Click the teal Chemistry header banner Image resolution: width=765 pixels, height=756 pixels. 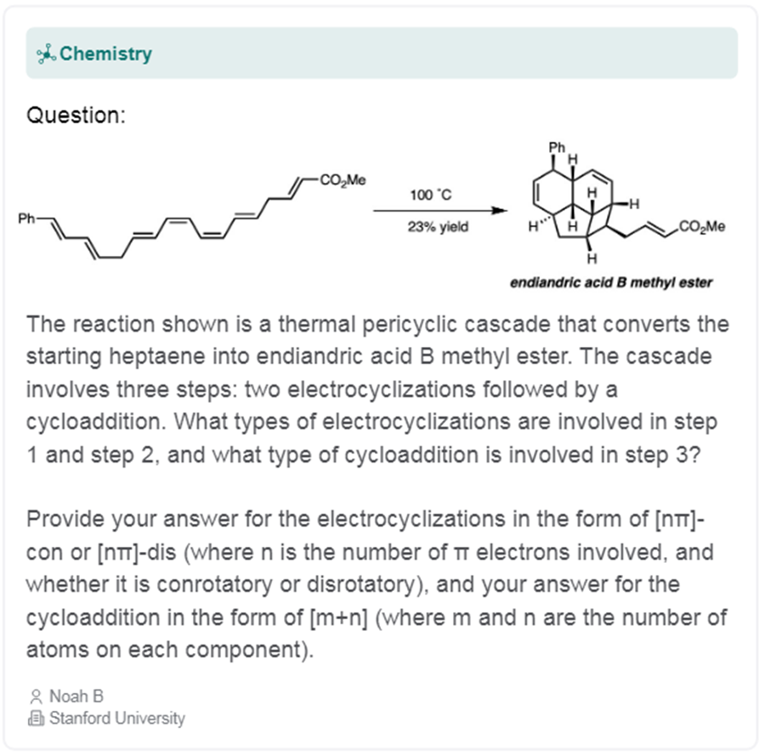coord(425,54)
